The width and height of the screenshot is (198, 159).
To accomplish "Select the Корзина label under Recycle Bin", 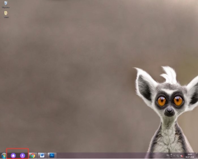I will tap(6, 7).
